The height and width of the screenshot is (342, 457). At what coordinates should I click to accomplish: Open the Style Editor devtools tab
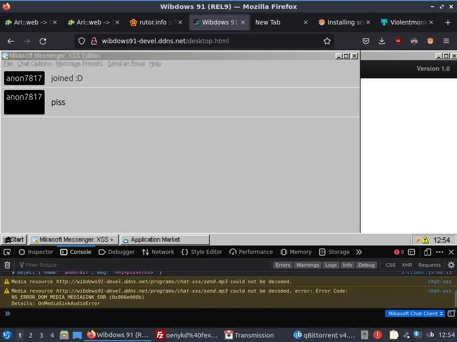(x=202, y=252)
